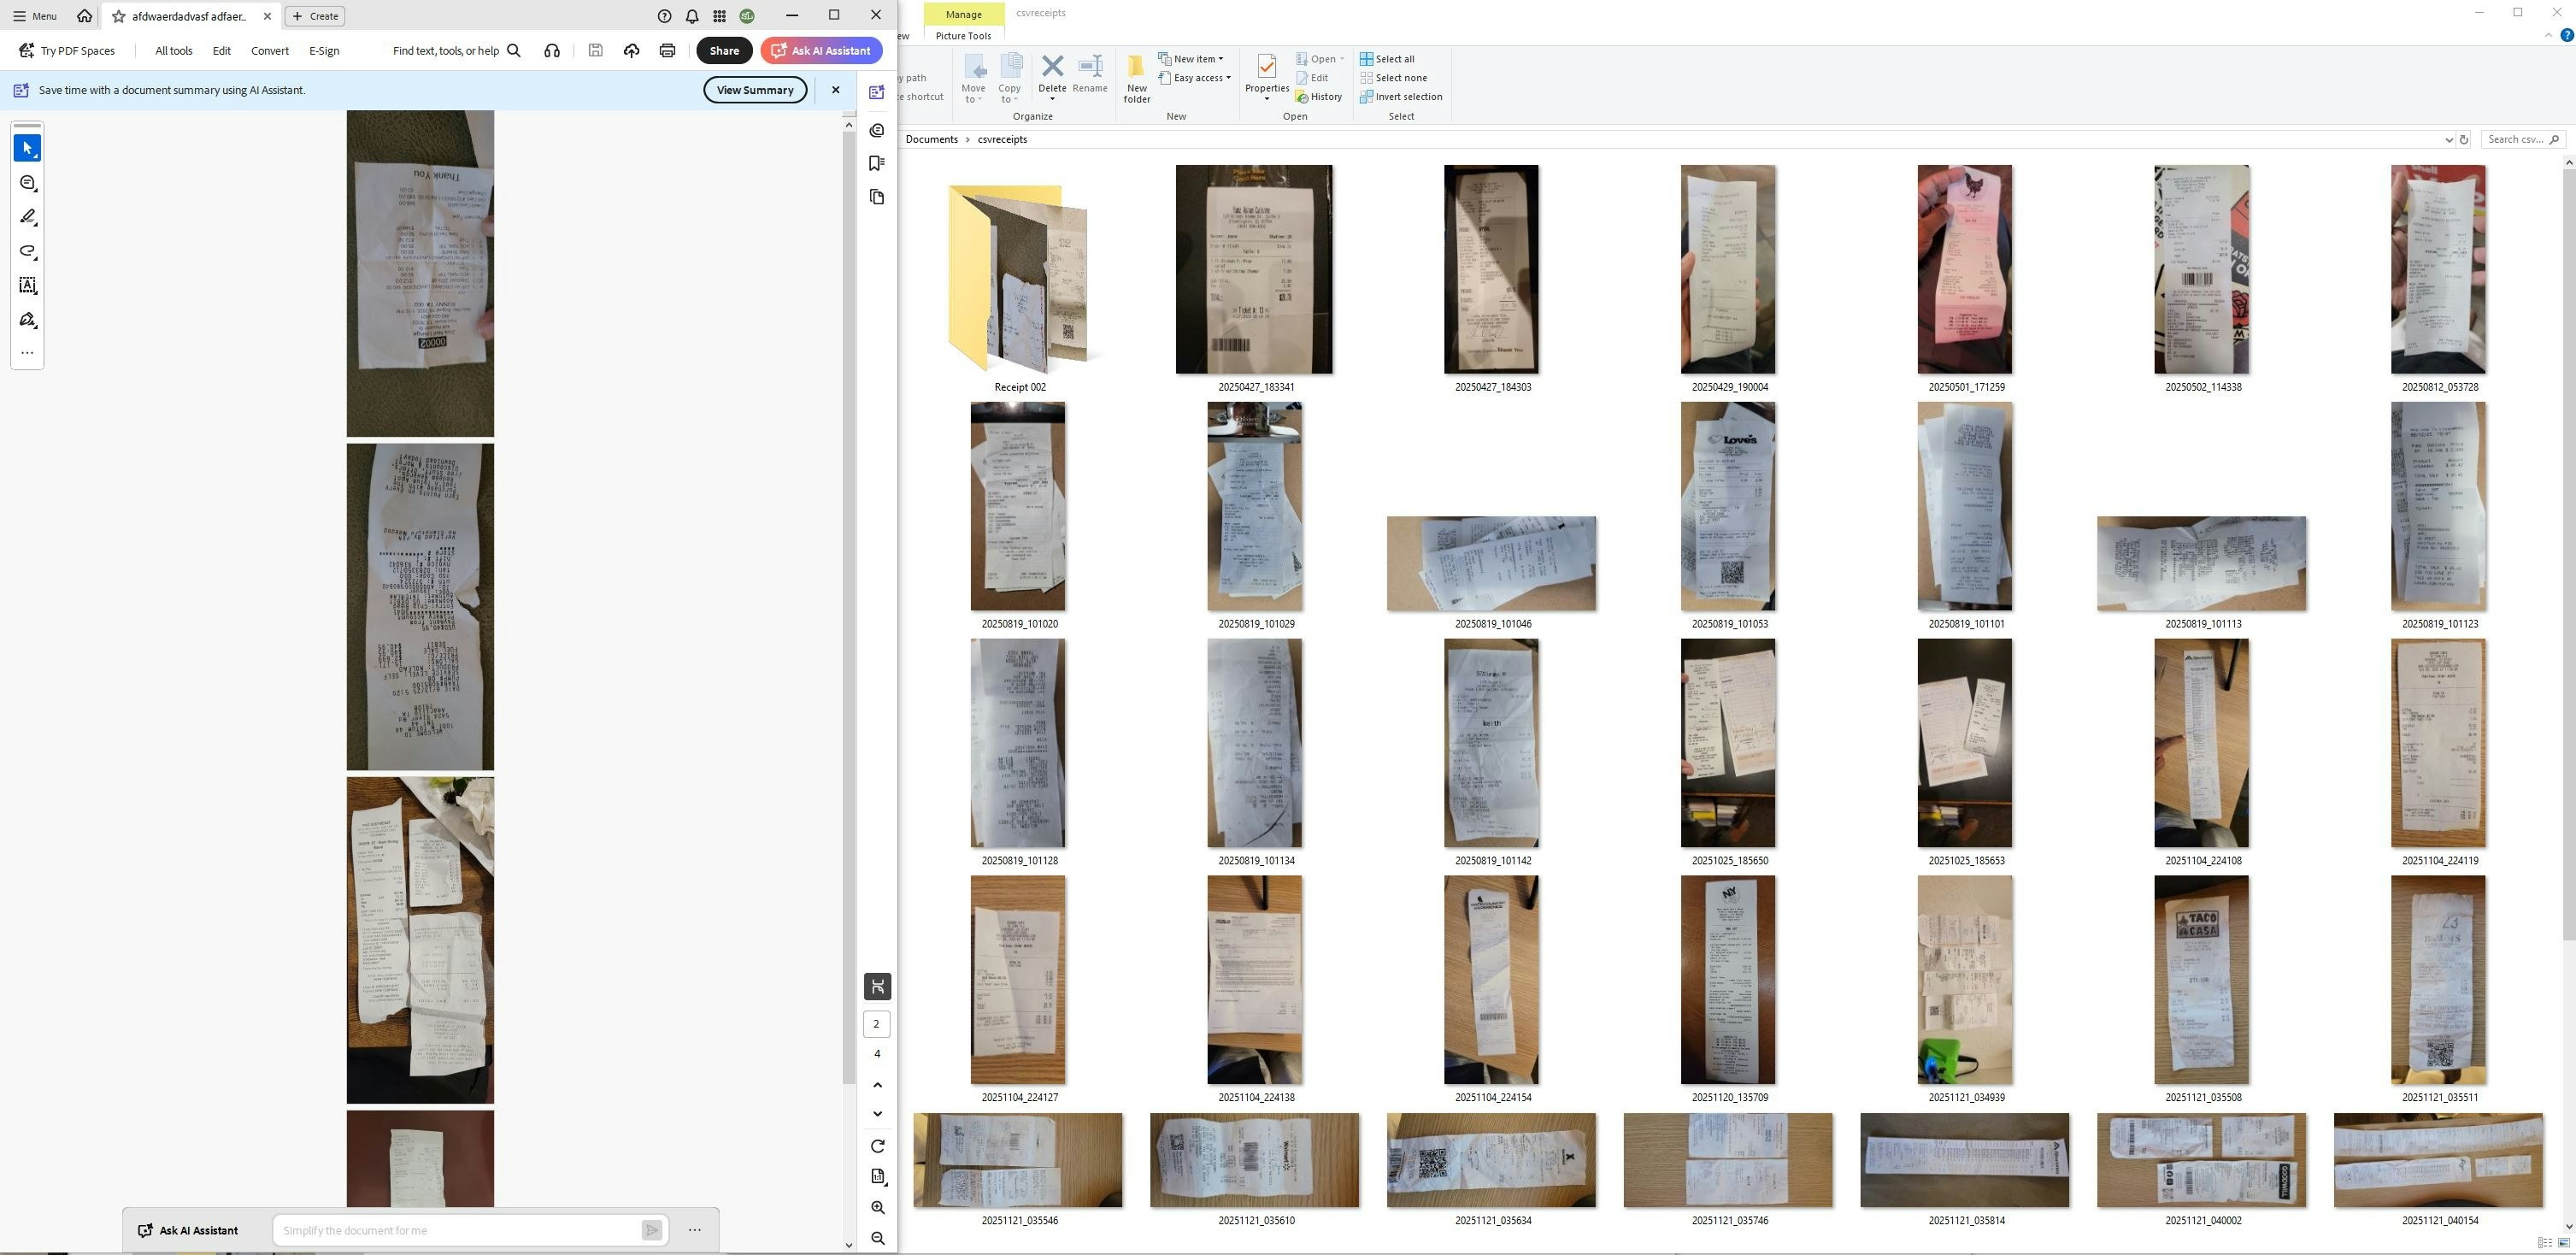2576x1255 pixels.
Task: Choose Select none in the ribbon
Action: coord(1393,78)
